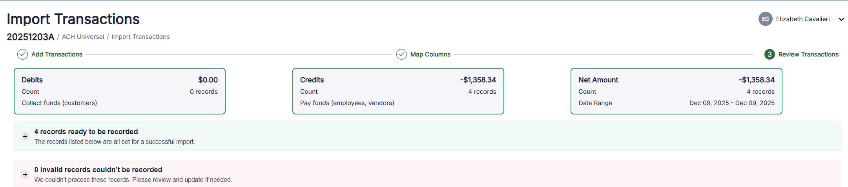
Task: Click the EC user avatar circle
Action: [x=765, y=19]
